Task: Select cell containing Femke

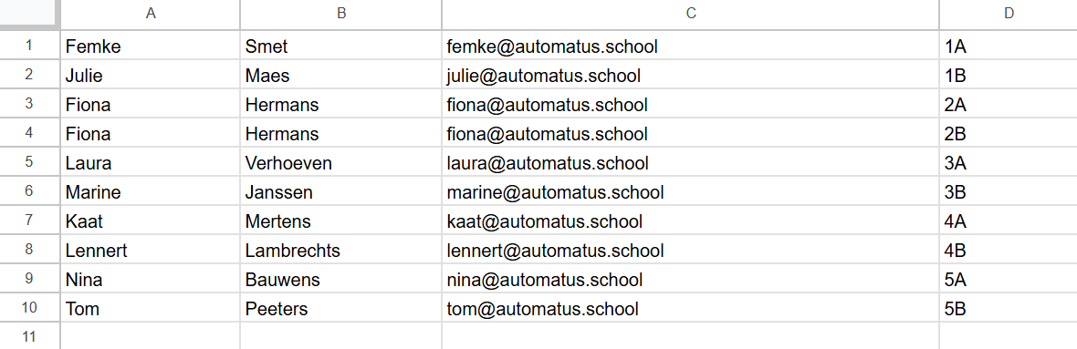Action: click(x=151, y=46)
